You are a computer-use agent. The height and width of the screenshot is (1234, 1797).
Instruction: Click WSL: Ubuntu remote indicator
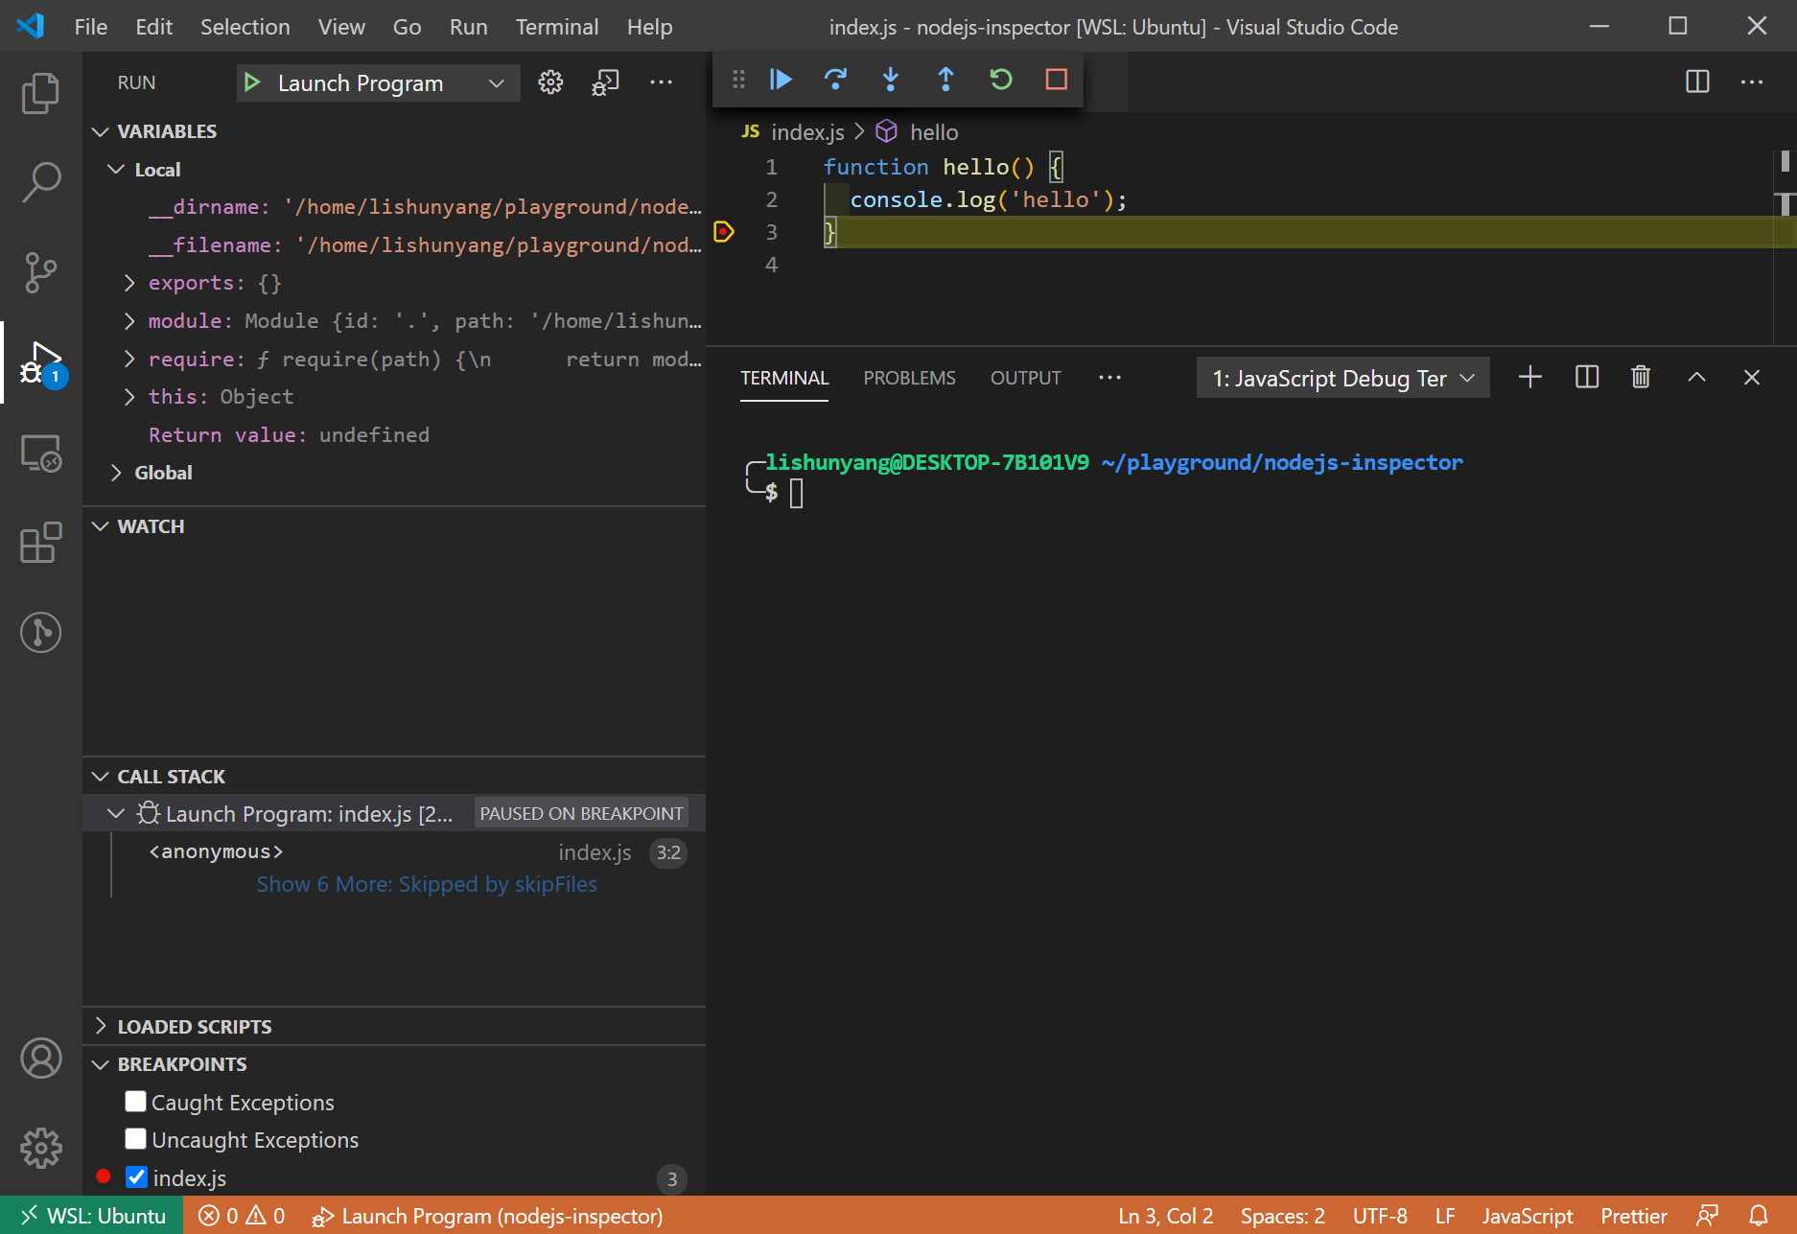(93, 1216)
